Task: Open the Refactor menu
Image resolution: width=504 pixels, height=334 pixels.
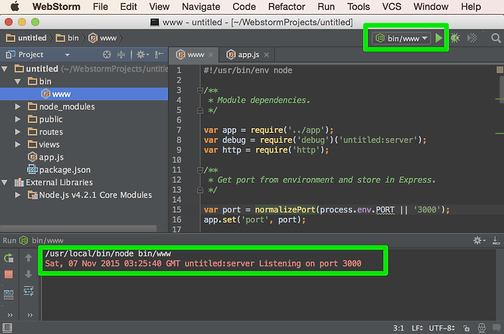Action: pos(287,6)
